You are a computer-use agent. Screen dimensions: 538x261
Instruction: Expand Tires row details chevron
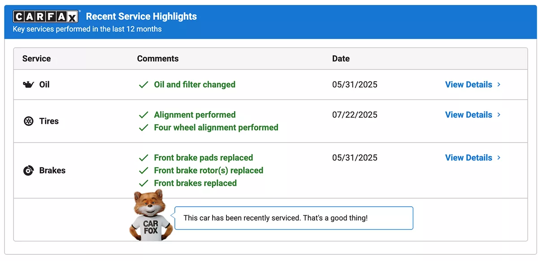[x=499, y=115]
